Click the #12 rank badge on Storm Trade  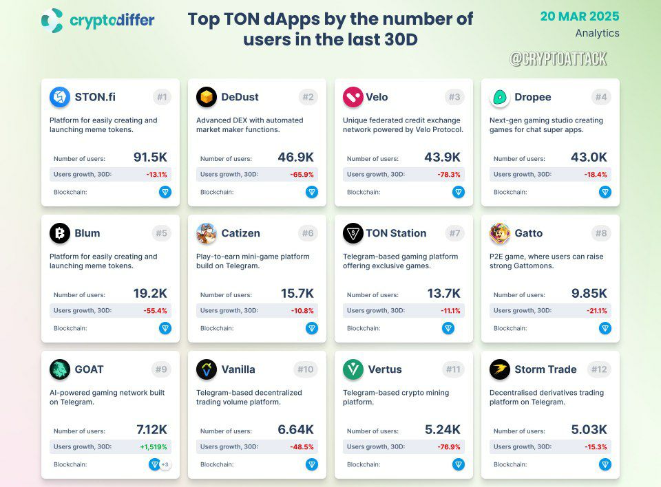(599, 369)
